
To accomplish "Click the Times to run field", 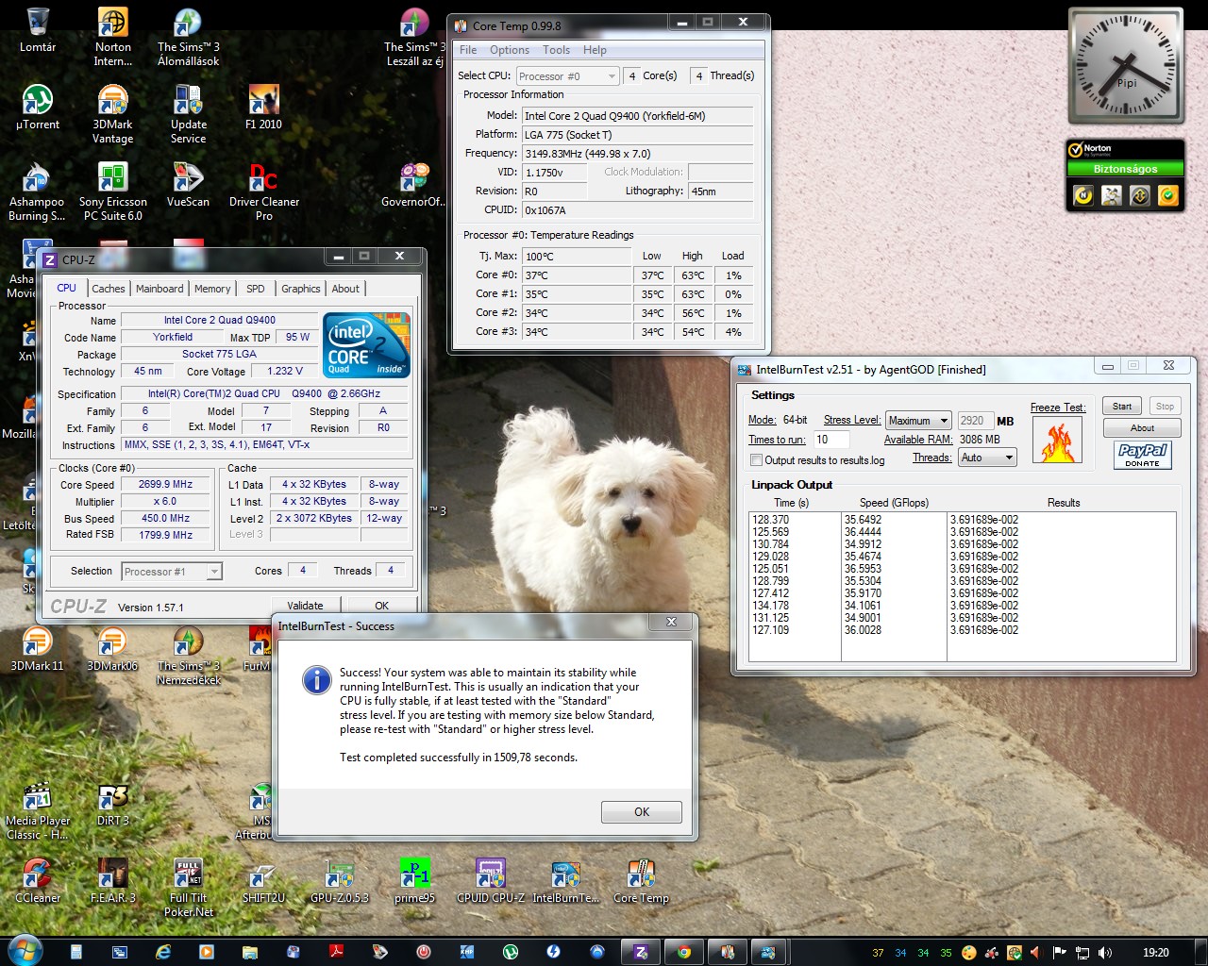I will pyautogui.click(x=831, y=440).
